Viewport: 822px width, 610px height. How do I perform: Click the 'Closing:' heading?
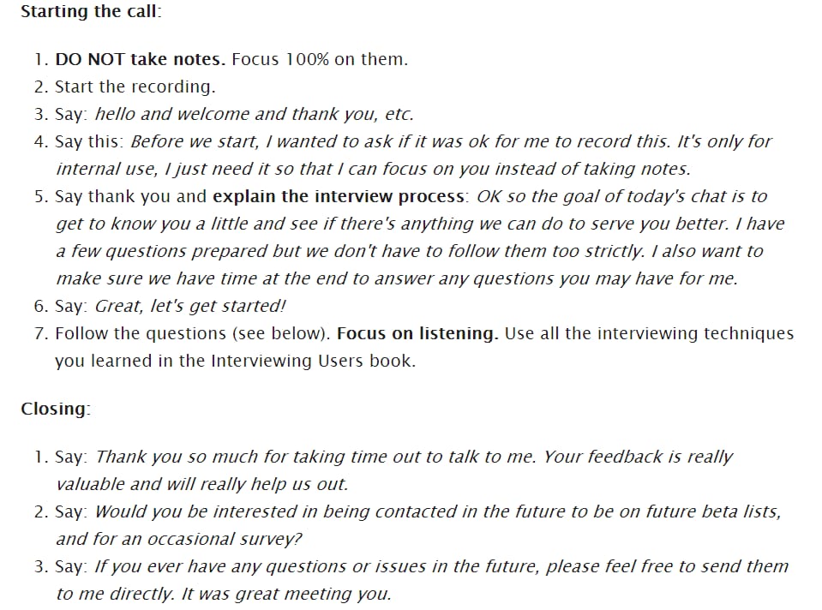(56, 409)
